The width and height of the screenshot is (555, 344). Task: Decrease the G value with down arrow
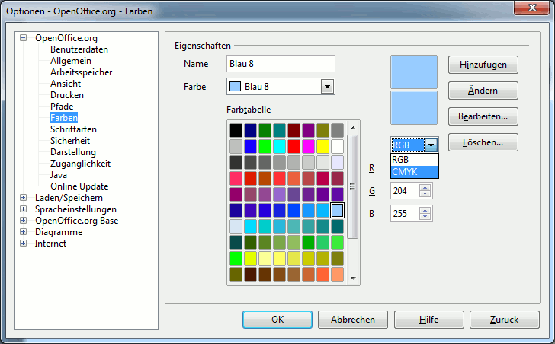point(425,194)
